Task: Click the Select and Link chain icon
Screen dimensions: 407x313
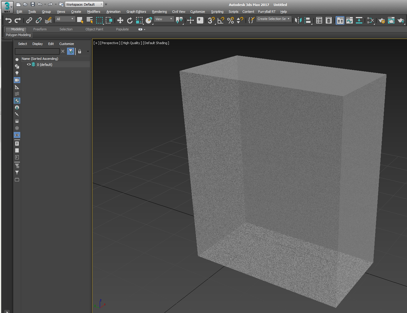Action: 29,20
